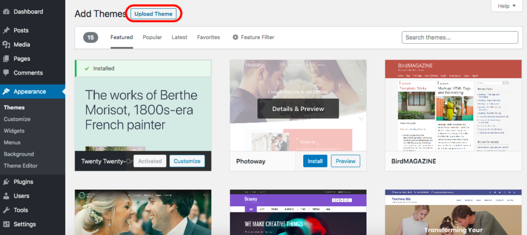Click the Dashboard gauge icon
This screenshot has height=235, width=527.
tap(6, 12)
